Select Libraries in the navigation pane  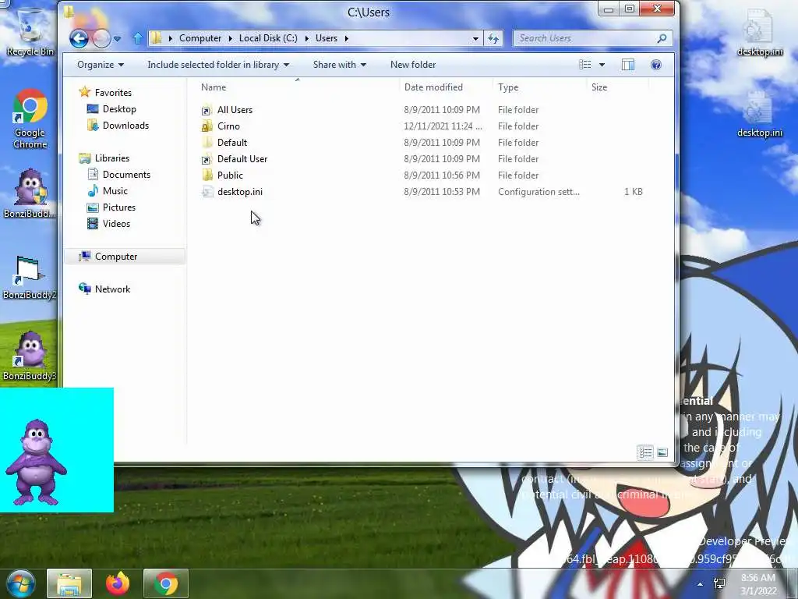point(112,158)
